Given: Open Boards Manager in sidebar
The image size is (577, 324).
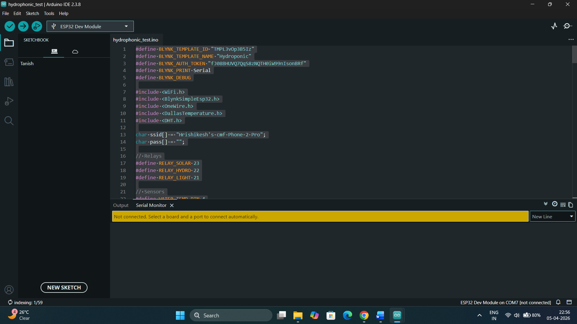Looking at the screenshot, I should pos(9,62).
